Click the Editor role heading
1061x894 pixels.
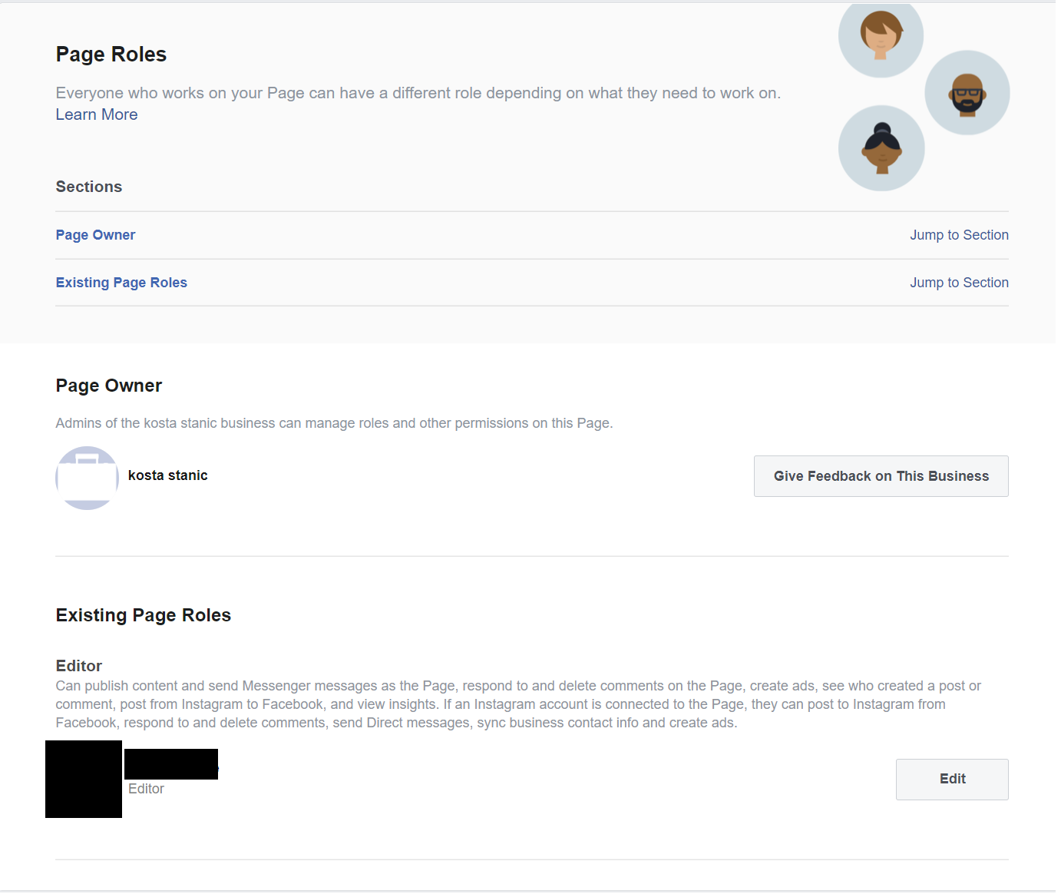click(79, 666)
